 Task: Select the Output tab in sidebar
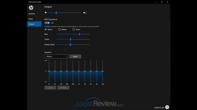point(31,24)
